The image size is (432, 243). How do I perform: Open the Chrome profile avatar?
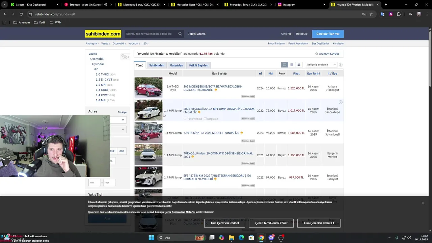(419, 14)
